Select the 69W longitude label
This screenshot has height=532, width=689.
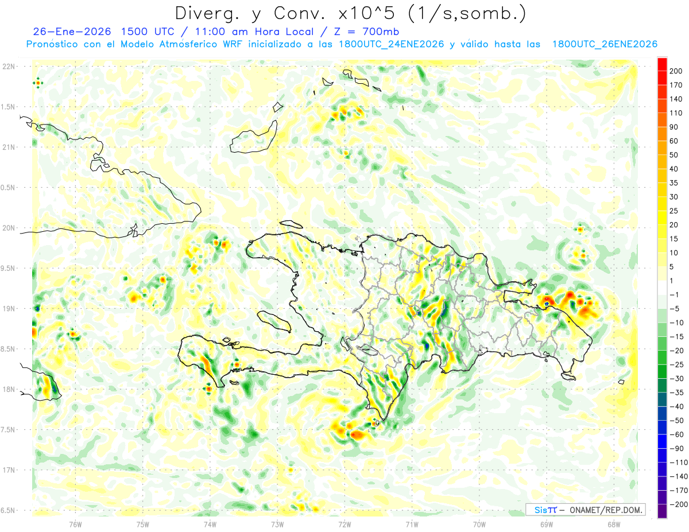(547, 525)
